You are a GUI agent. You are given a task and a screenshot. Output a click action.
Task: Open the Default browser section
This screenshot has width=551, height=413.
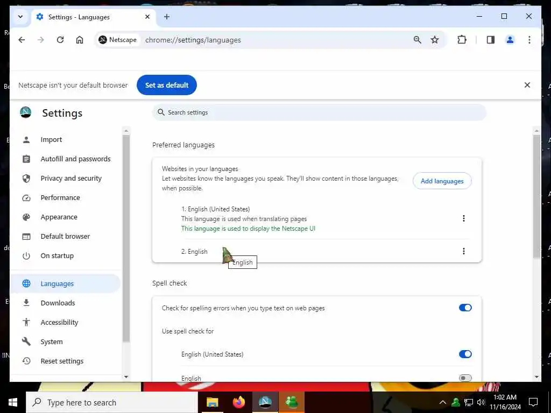tap(66, 237)
